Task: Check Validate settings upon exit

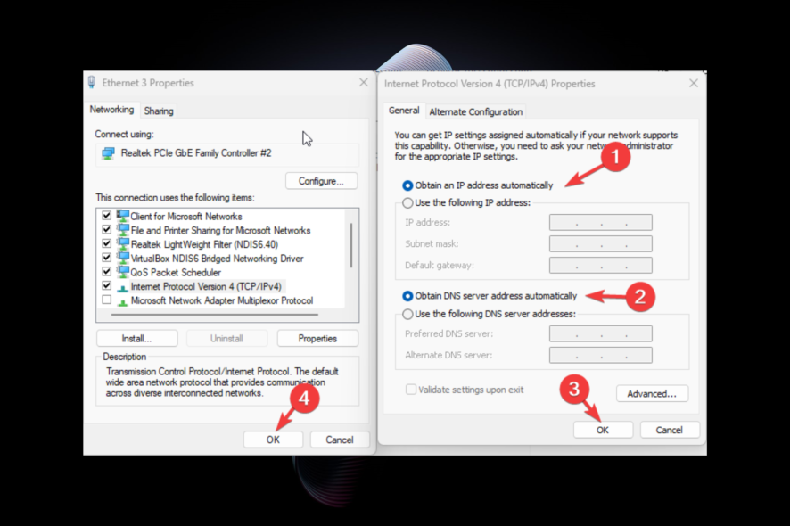Action: (x=411, y=390)
